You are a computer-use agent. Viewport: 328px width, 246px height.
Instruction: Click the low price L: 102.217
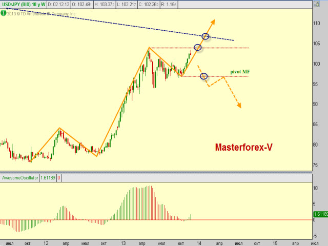pos(127,5)
